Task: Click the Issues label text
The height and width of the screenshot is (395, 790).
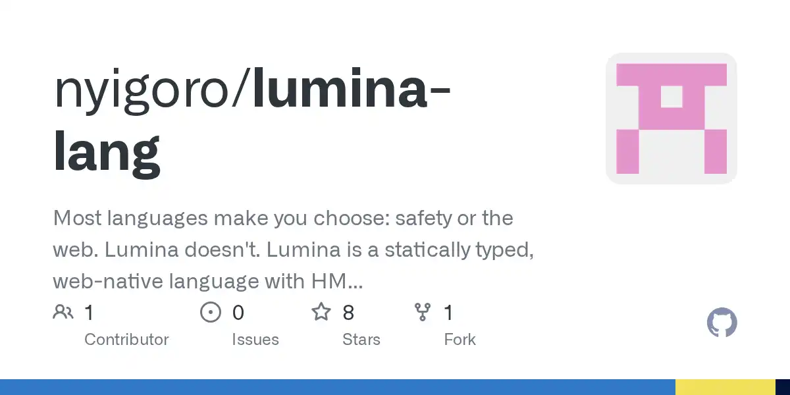Action: click(x=255, y=340)
